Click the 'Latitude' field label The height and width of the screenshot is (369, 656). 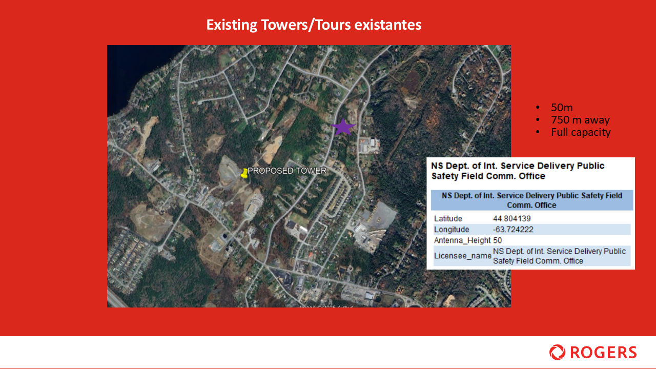(x=448, y=219)
